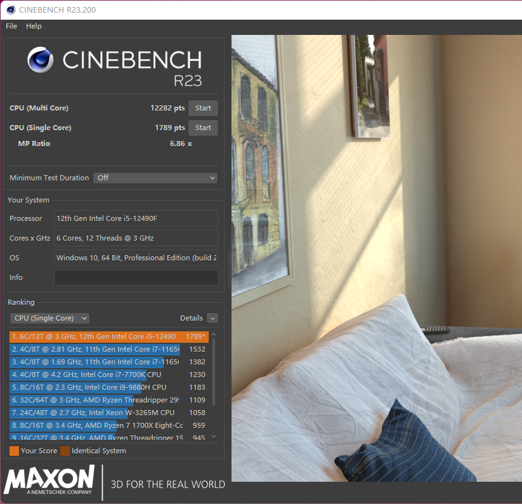The image size is (522, 504).
Task: Open the Help menu
Action: 34,26
